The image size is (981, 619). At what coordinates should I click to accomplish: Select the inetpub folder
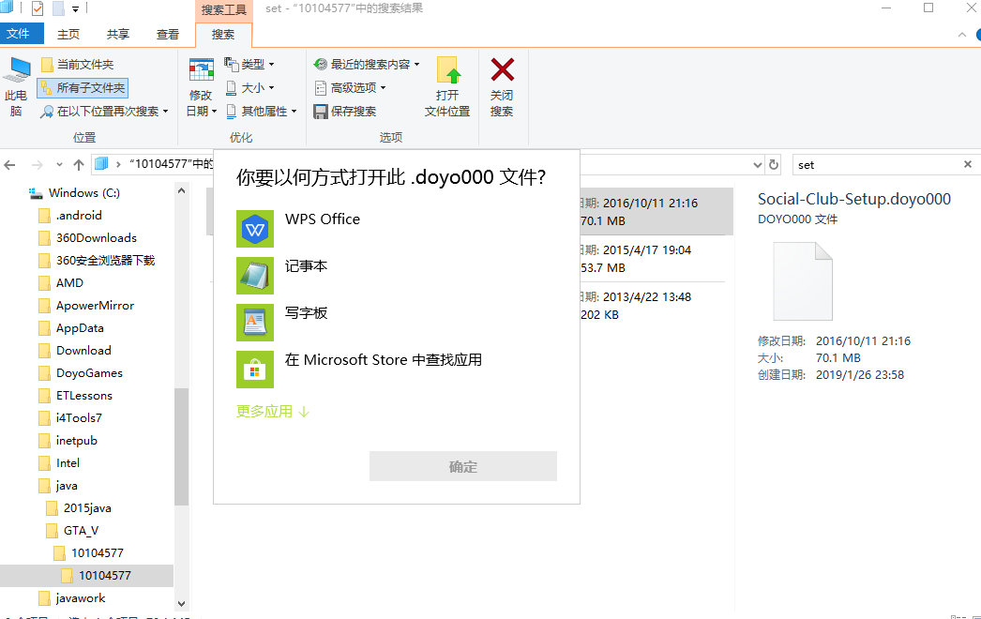(x=68, y=441)
